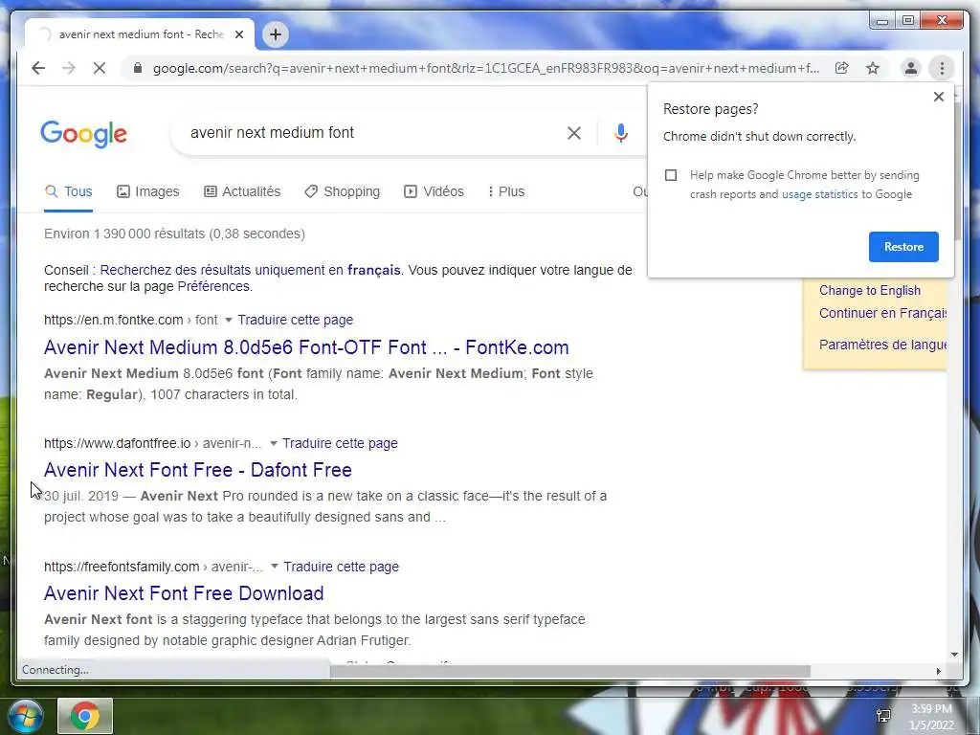Go back to the previous page
The image size is (980, 735).
click(38, 68)
